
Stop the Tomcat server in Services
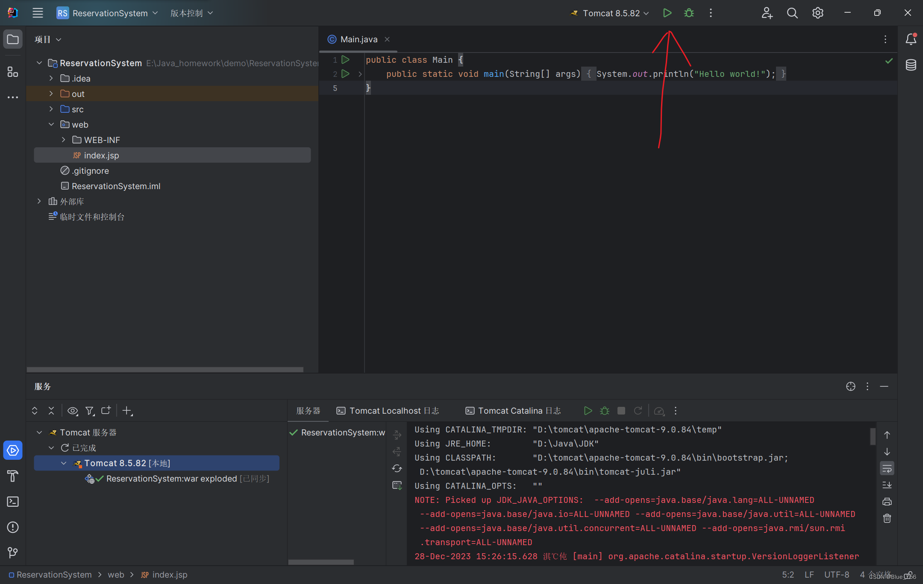click(x=621, y=411)
